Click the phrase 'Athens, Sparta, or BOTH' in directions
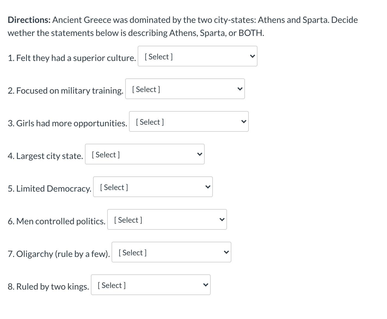The width and height of the screenshot is (387, 319). click(x=216, y=33)
